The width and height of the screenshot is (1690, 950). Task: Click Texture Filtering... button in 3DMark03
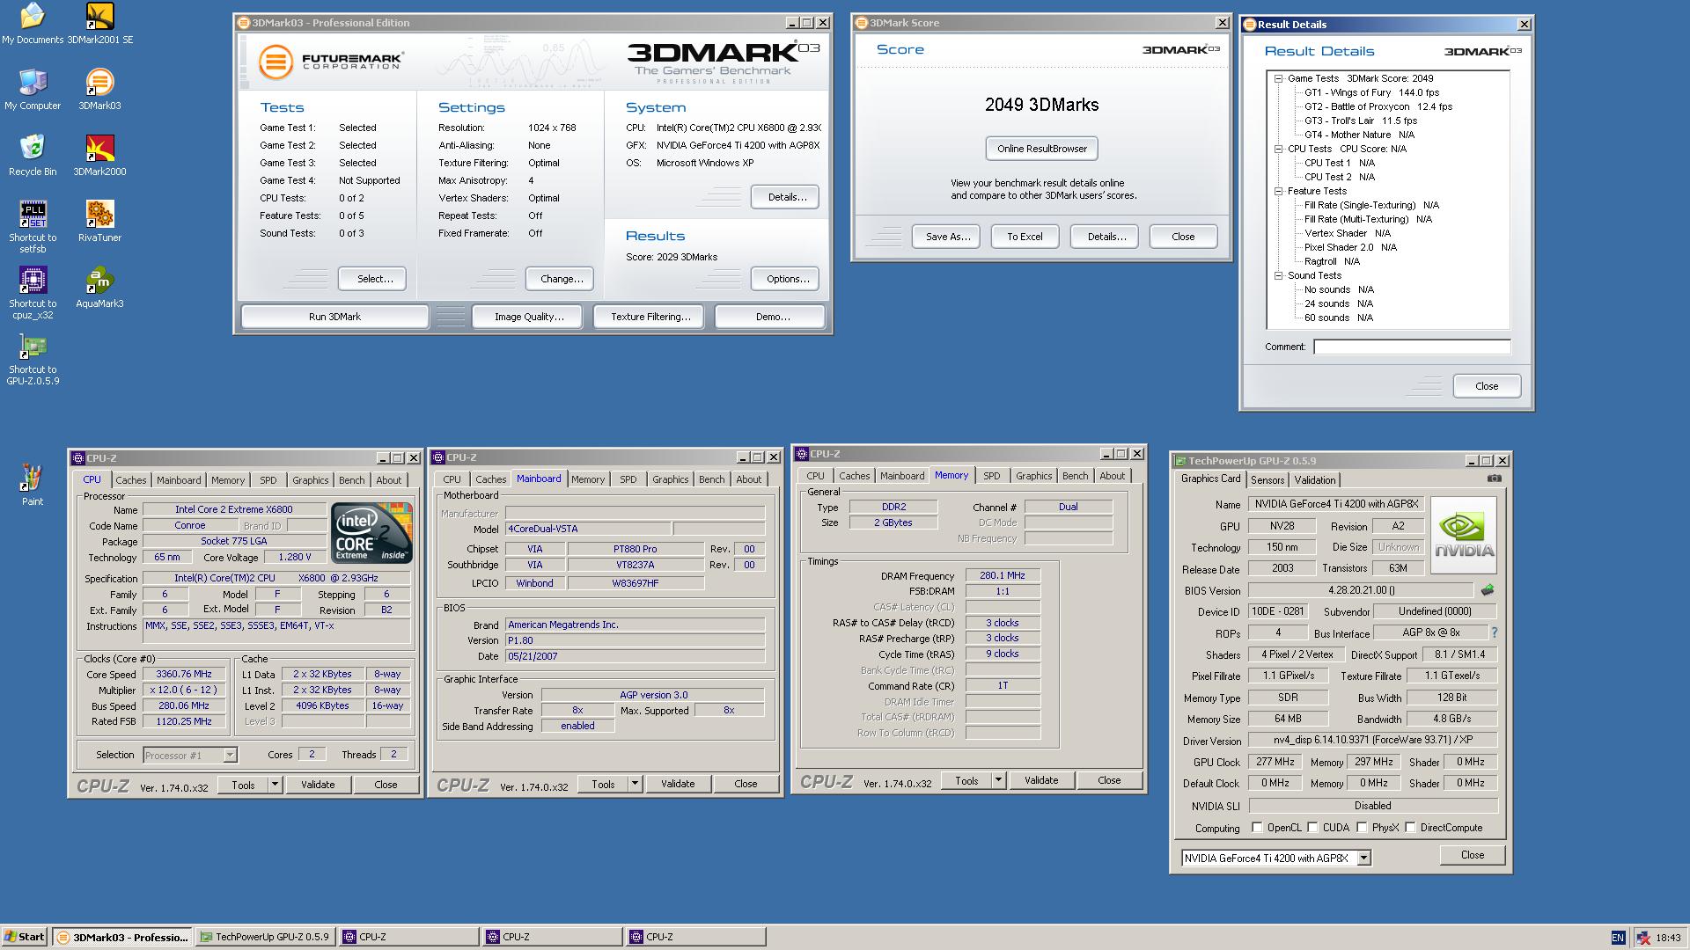(650, 317)
